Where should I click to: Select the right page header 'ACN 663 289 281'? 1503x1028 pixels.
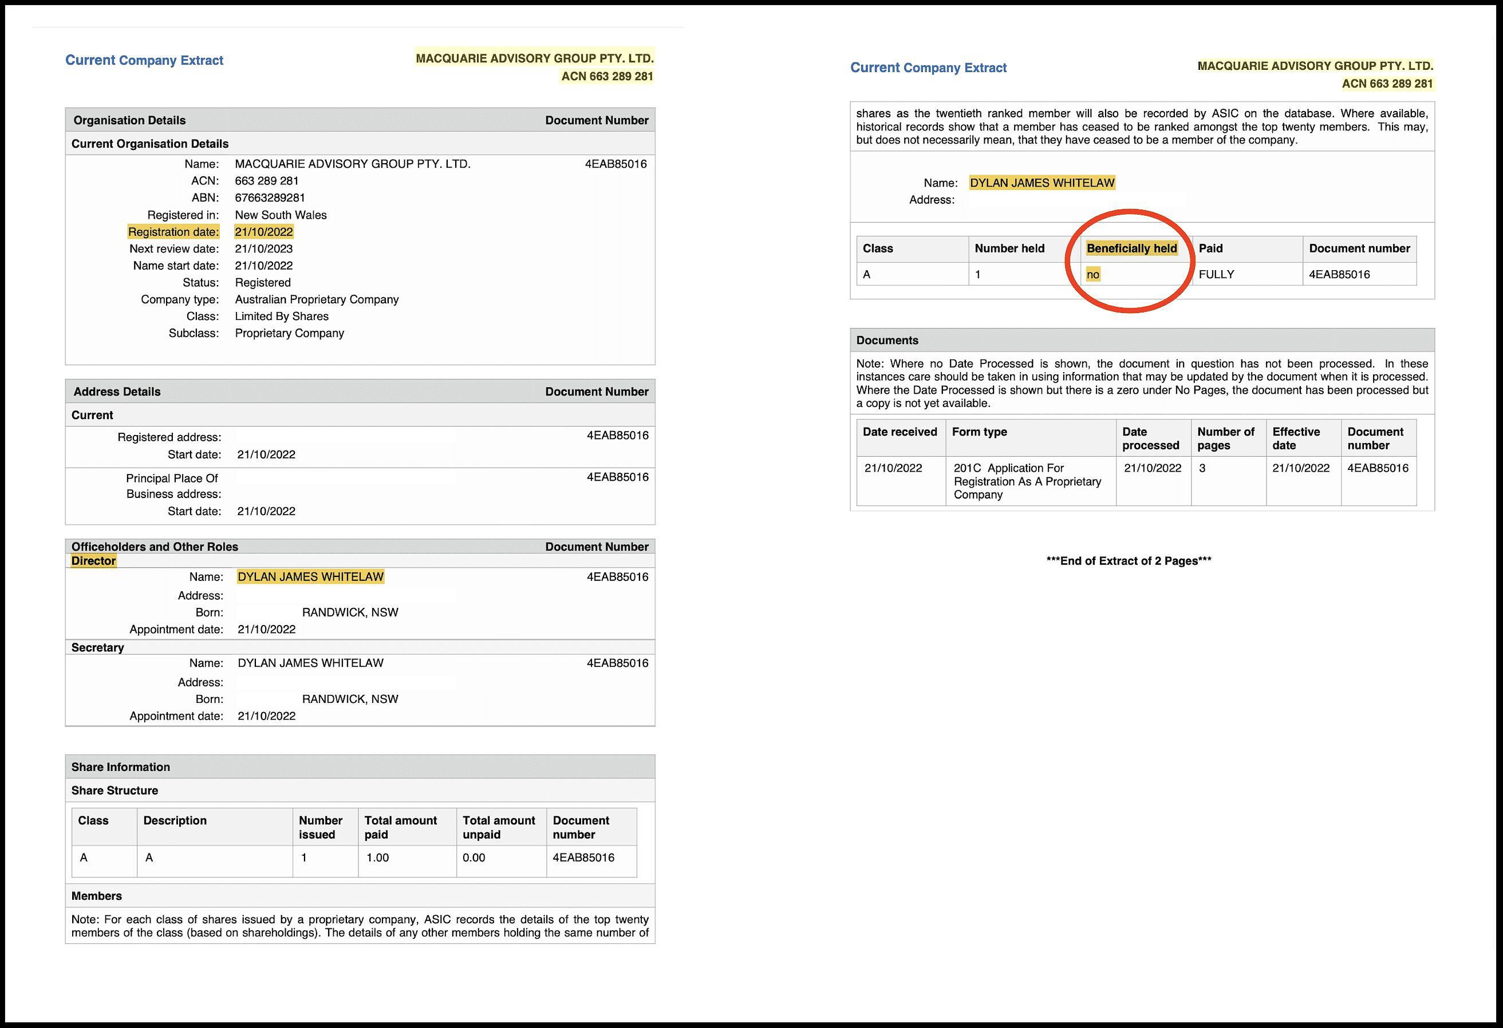pos(1388,84)
